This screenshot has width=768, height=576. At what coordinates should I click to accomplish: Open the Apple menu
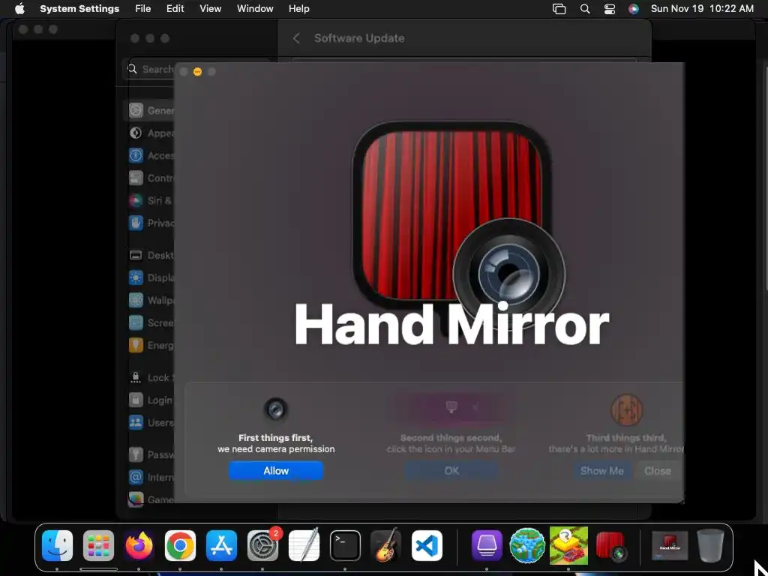(x=19, y=8)
